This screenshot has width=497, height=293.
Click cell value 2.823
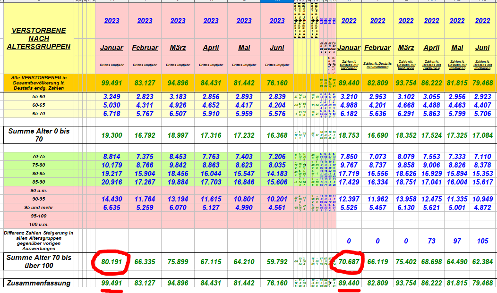tap(145, 97)
